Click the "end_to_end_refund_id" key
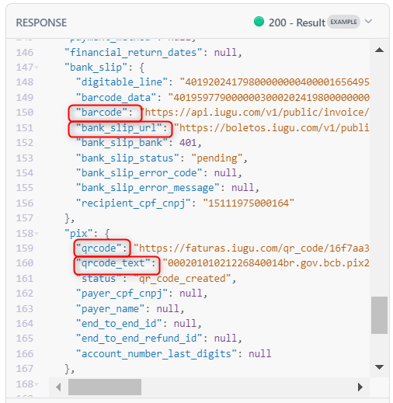The image size is (393, 403). (139, 339)
